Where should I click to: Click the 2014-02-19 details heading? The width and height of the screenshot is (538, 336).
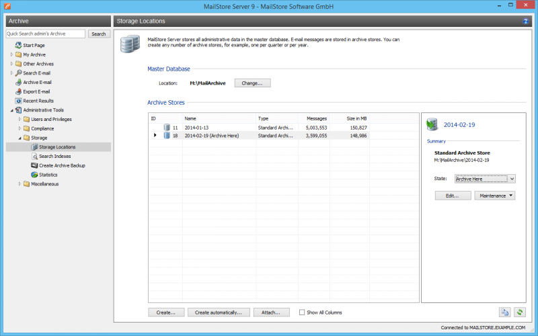click(x=459, y=125)
